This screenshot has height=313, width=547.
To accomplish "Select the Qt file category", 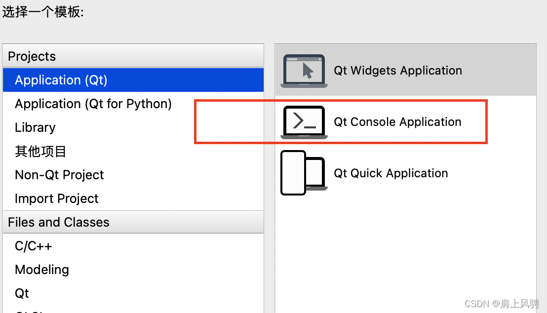I will coord(133,293).
